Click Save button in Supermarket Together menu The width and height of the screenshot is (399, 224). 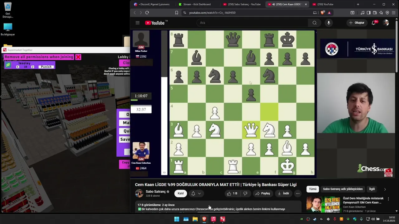pos(125,139)
